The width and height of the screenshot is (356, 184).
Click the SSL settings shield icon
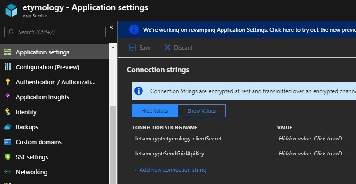click(8, 157)
